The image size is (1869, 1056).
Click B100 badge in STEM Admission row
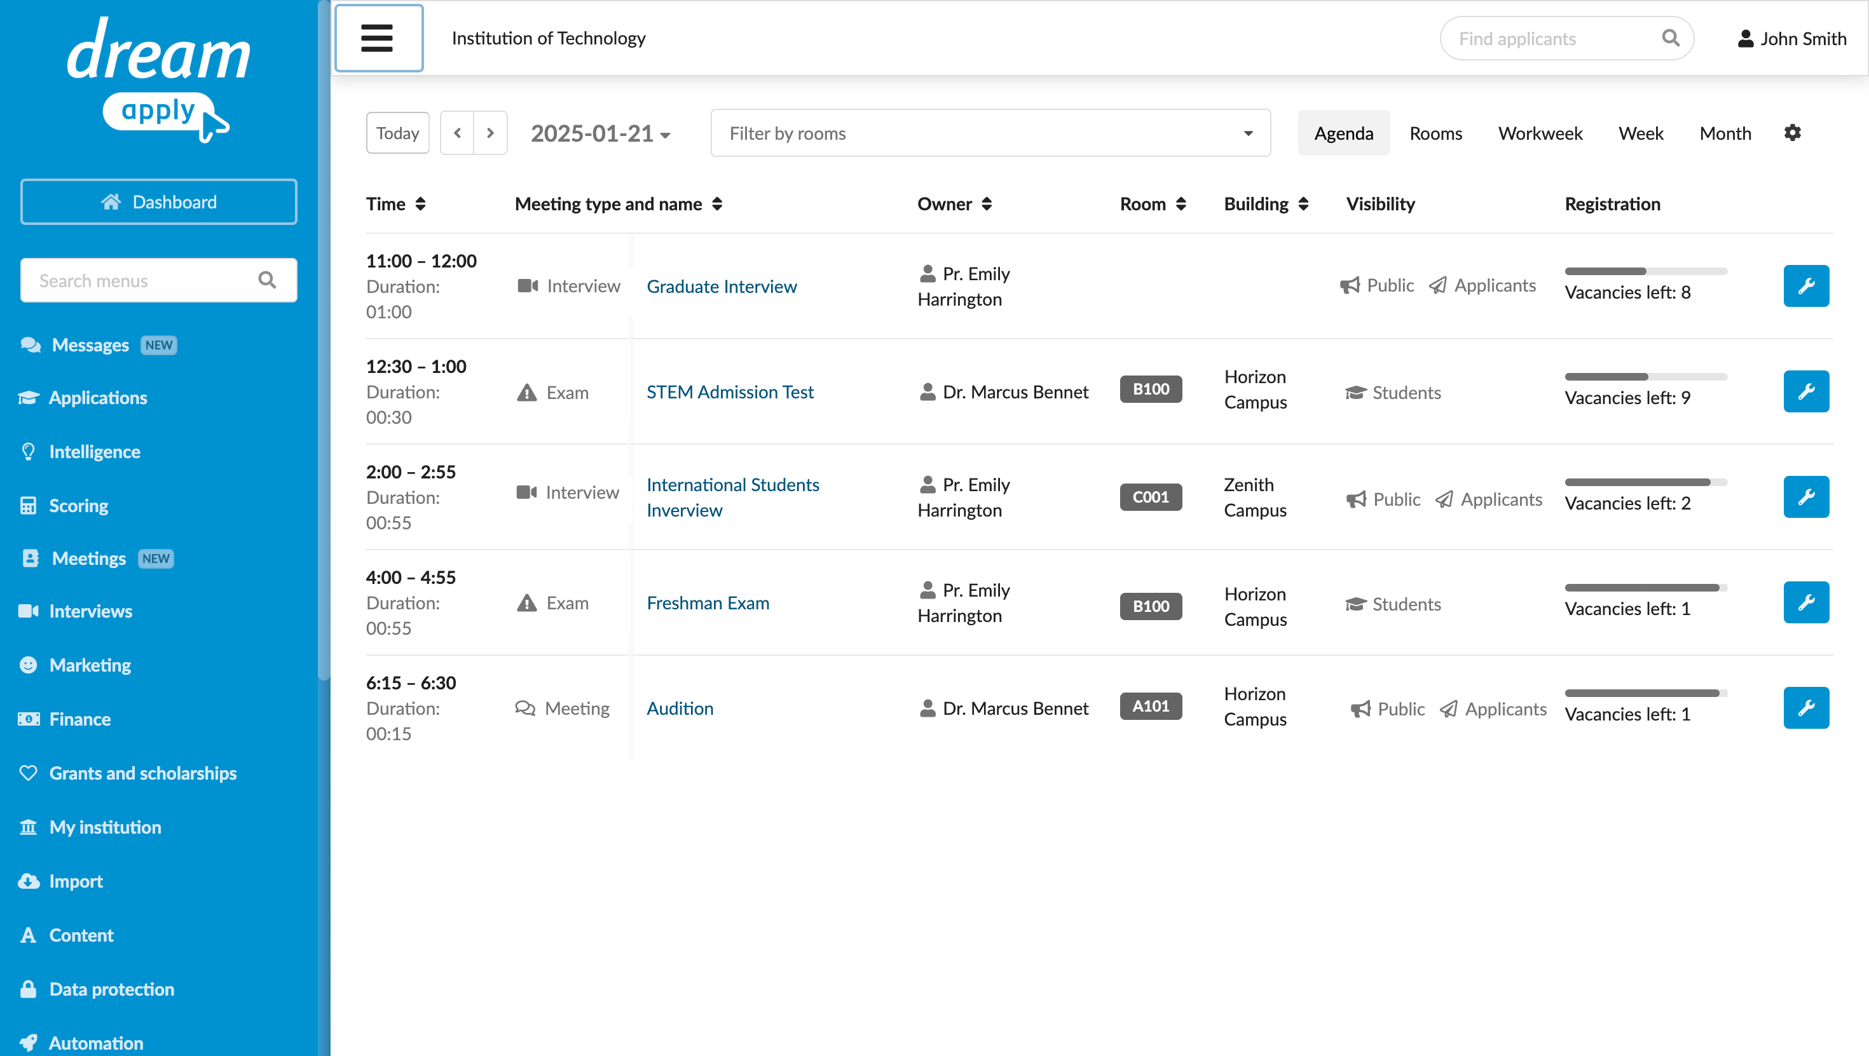coord(1151,389)
